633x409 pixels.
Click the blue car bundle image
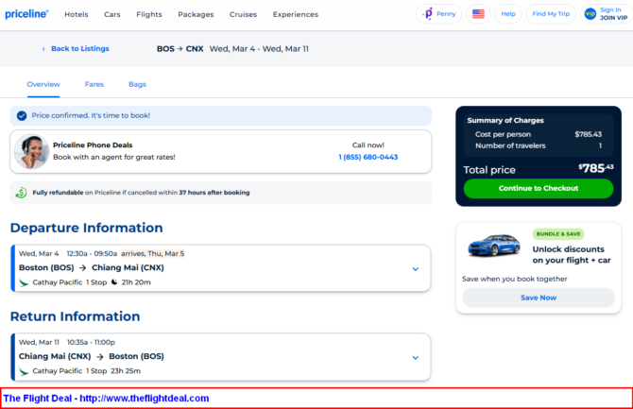point(493,247)
